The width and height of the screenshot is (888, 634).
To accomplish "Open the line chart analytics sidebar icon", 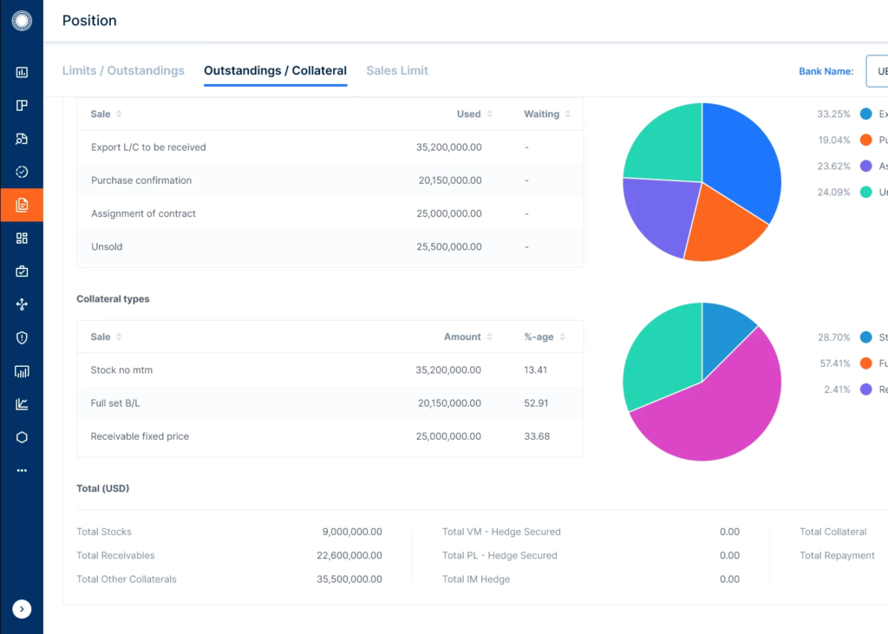I will (22, 404).
